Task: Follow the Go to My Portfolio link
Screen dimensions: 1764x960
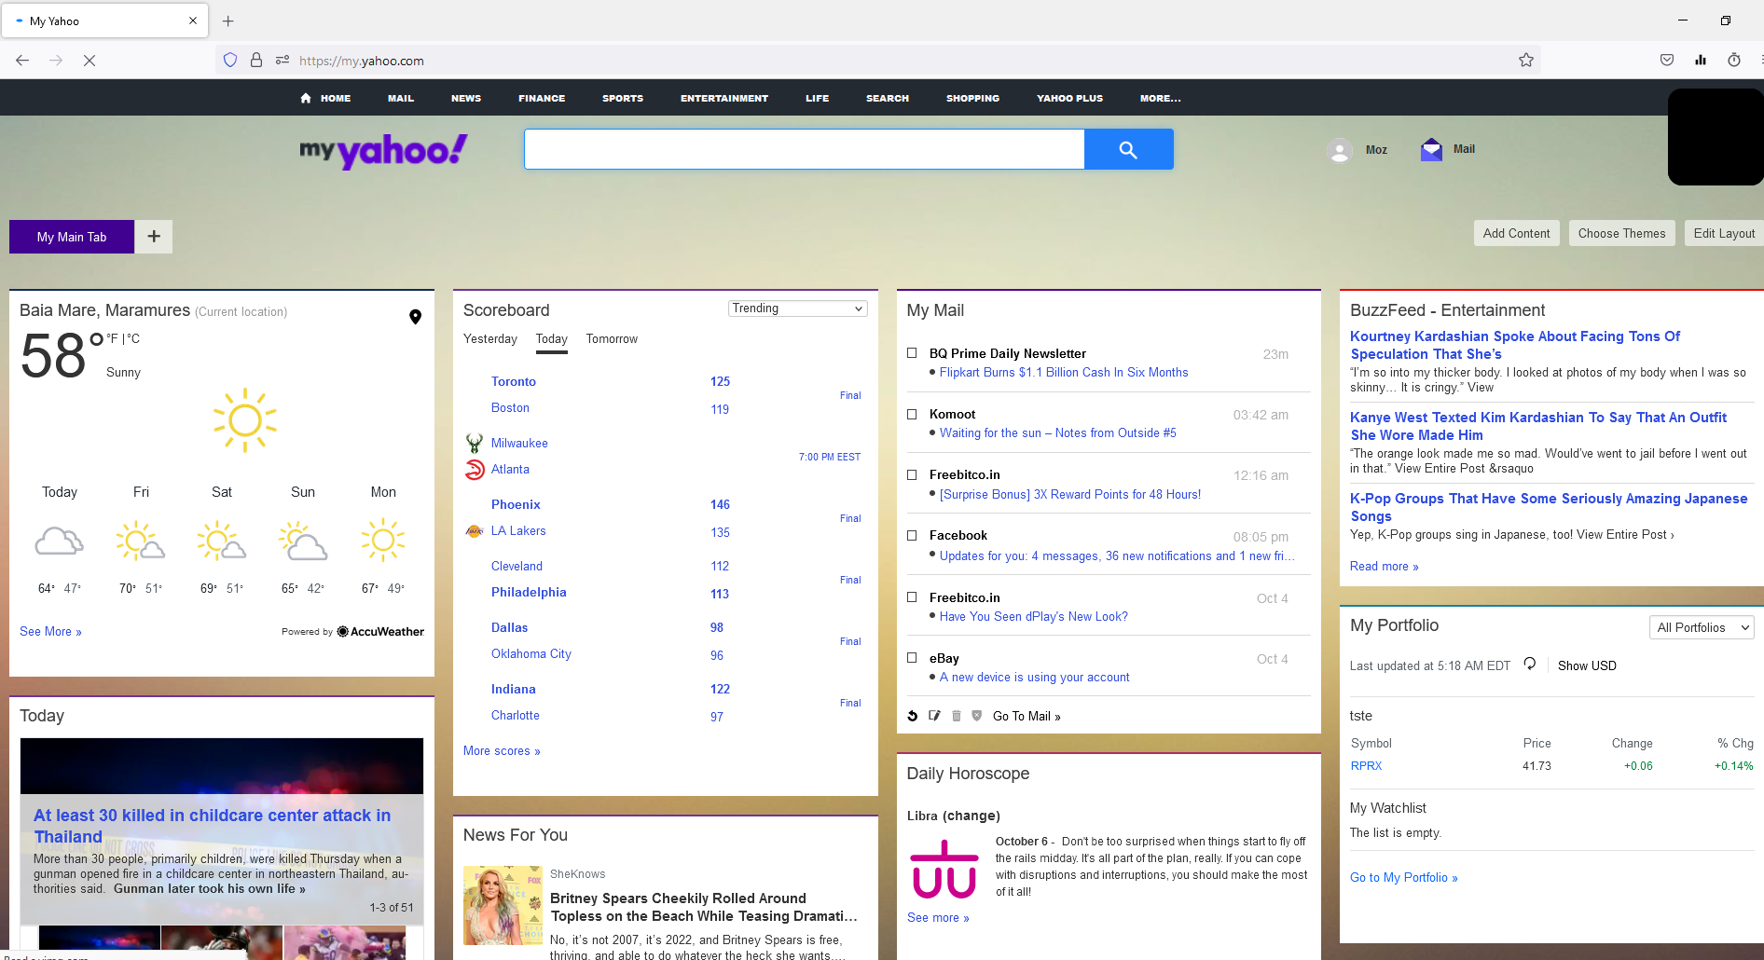Action: [x=1403, y=877]
